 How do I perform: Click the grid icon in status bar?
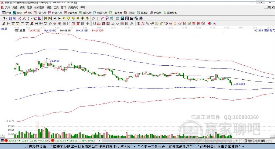[2, 141]
